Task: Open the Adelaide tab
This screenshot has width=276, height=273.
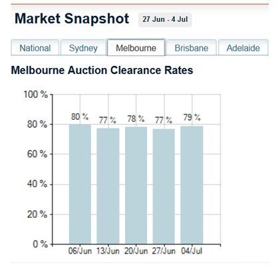Action: [x=243, y=48]
